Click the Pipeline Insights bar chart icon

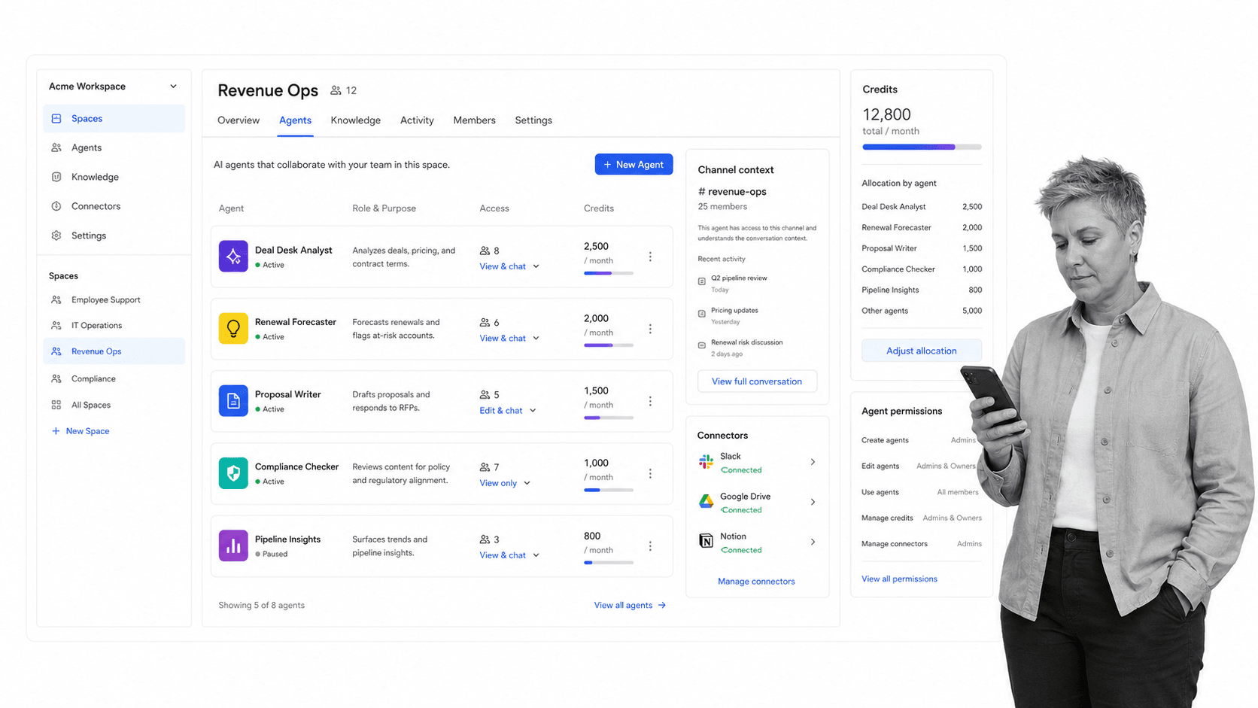[233, 545]
